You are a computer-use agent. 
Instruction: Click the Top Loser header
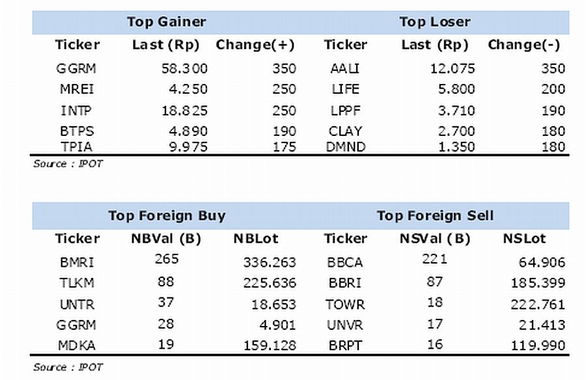pyautogui.click(x=435, y=21)
